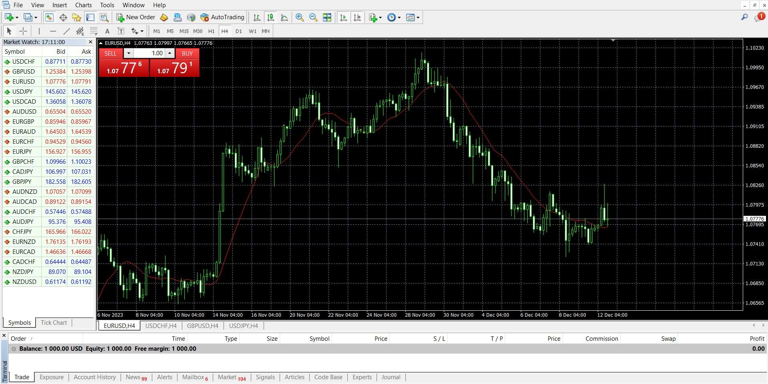Switch timeframe to D1

[239, 31]
